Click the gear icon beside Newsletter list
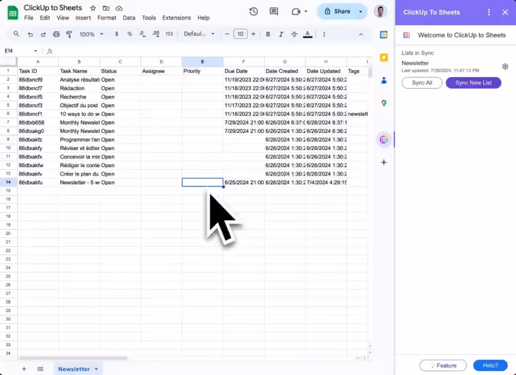 tap(505, 67)
